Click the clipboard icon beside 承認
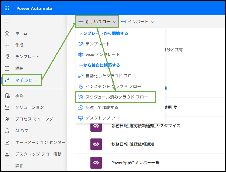226x172 pixels. (x=7, y=96)
